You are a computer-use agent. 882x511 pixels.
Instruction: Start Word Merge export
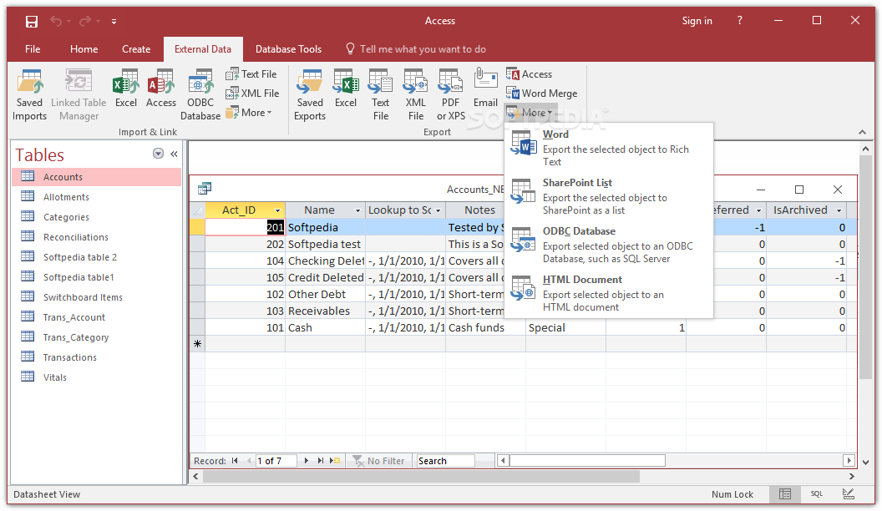click(542, 94)
